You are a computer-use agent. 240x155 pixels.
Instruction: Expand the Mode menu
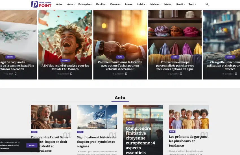[x=168, y=4]
